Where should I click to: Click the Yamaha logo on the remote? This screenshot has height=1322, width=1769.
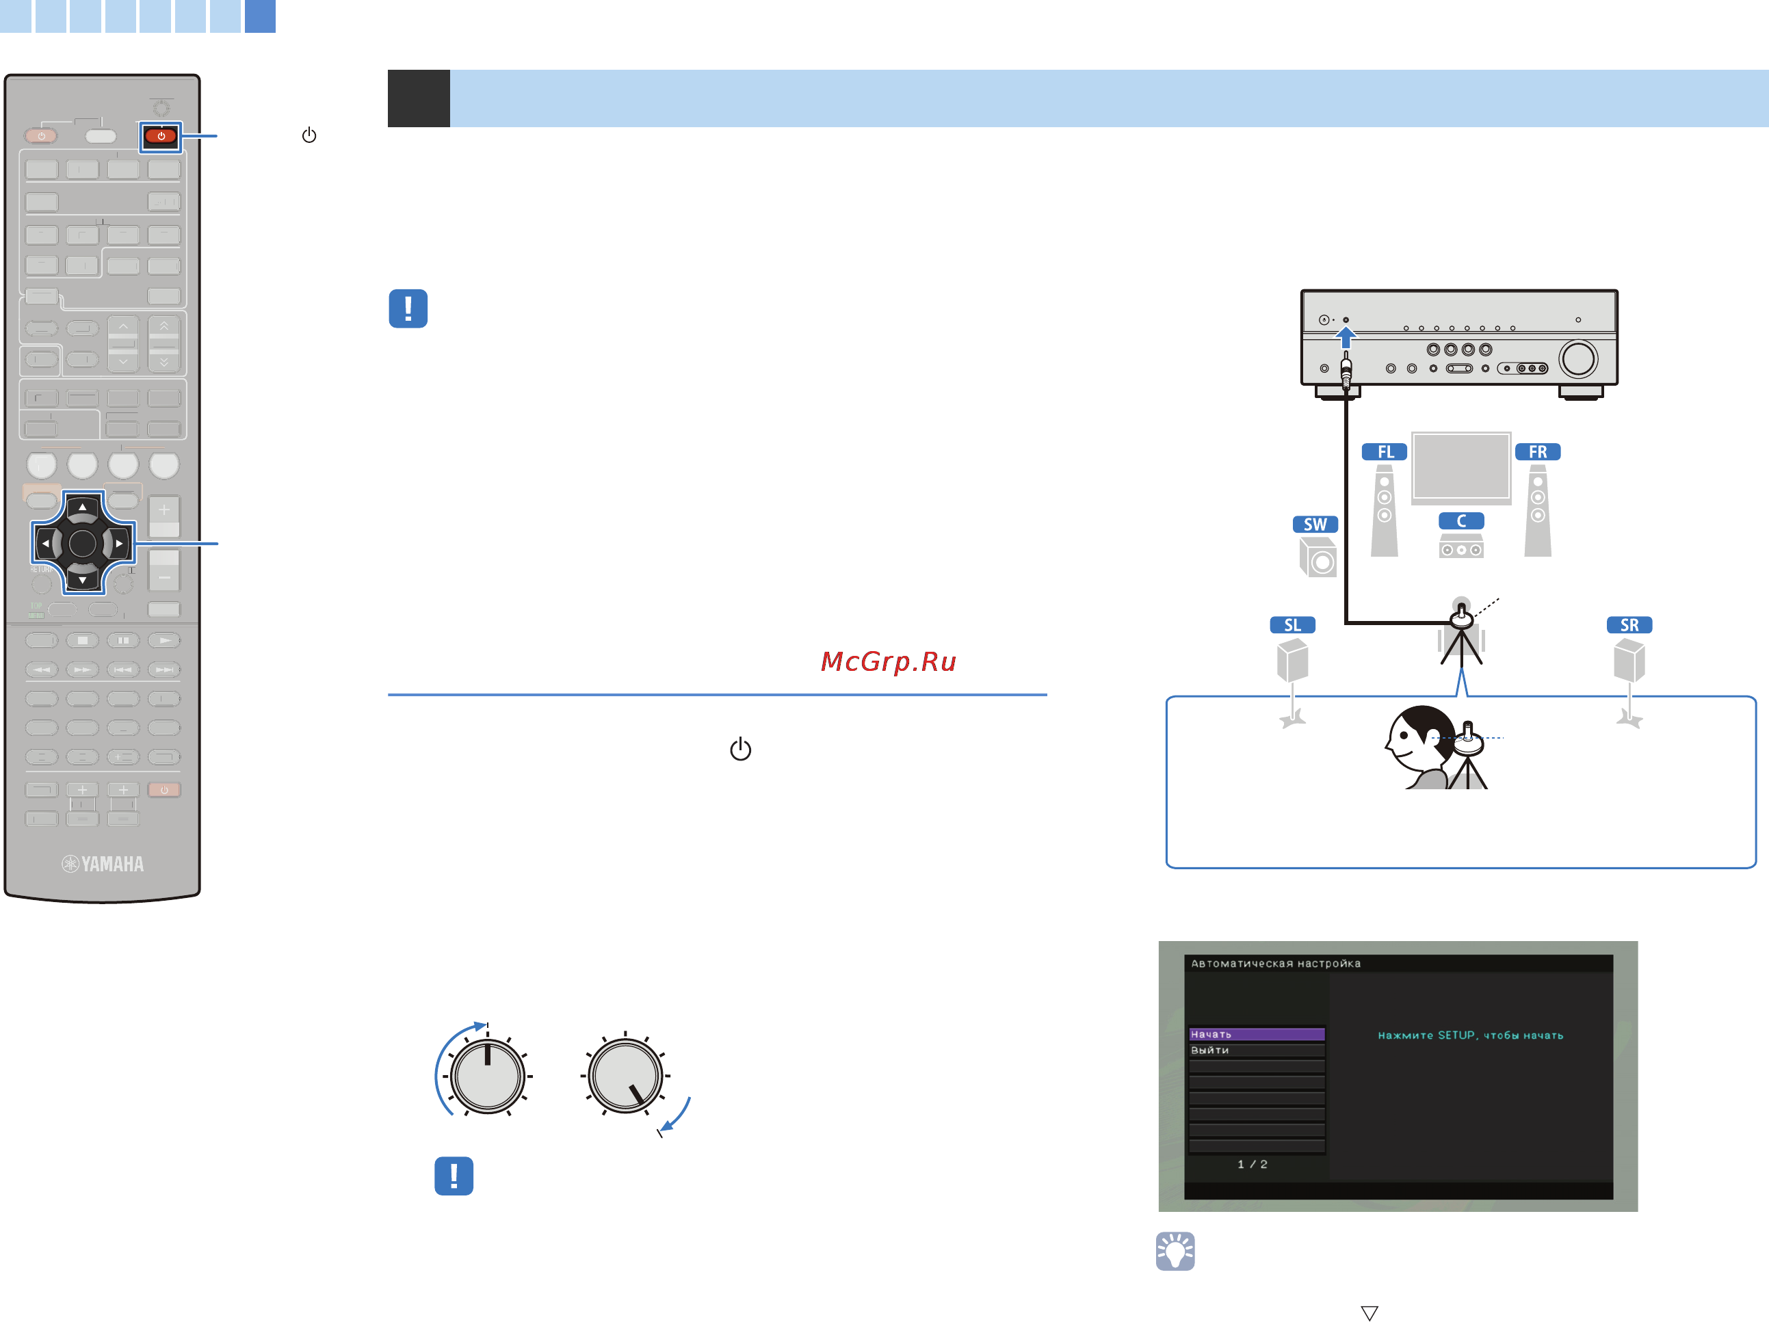tap(103, 864)
